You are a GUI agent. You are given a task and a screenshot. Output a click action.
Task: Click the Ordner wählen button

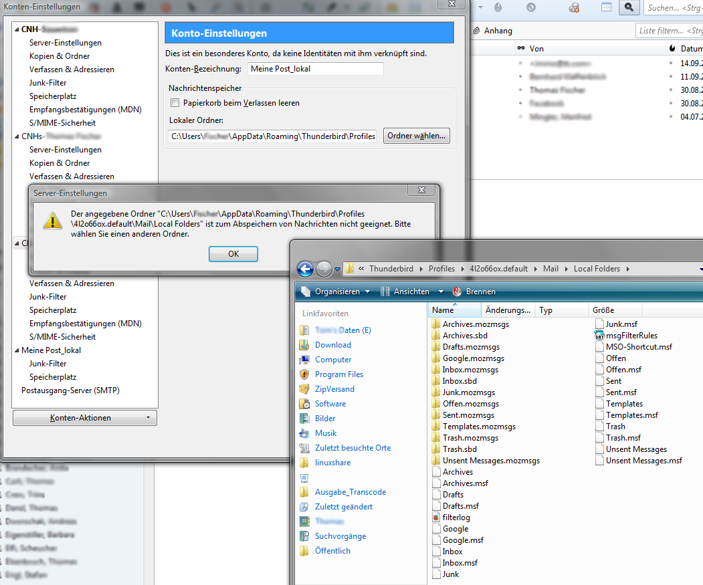pos(416,136)
